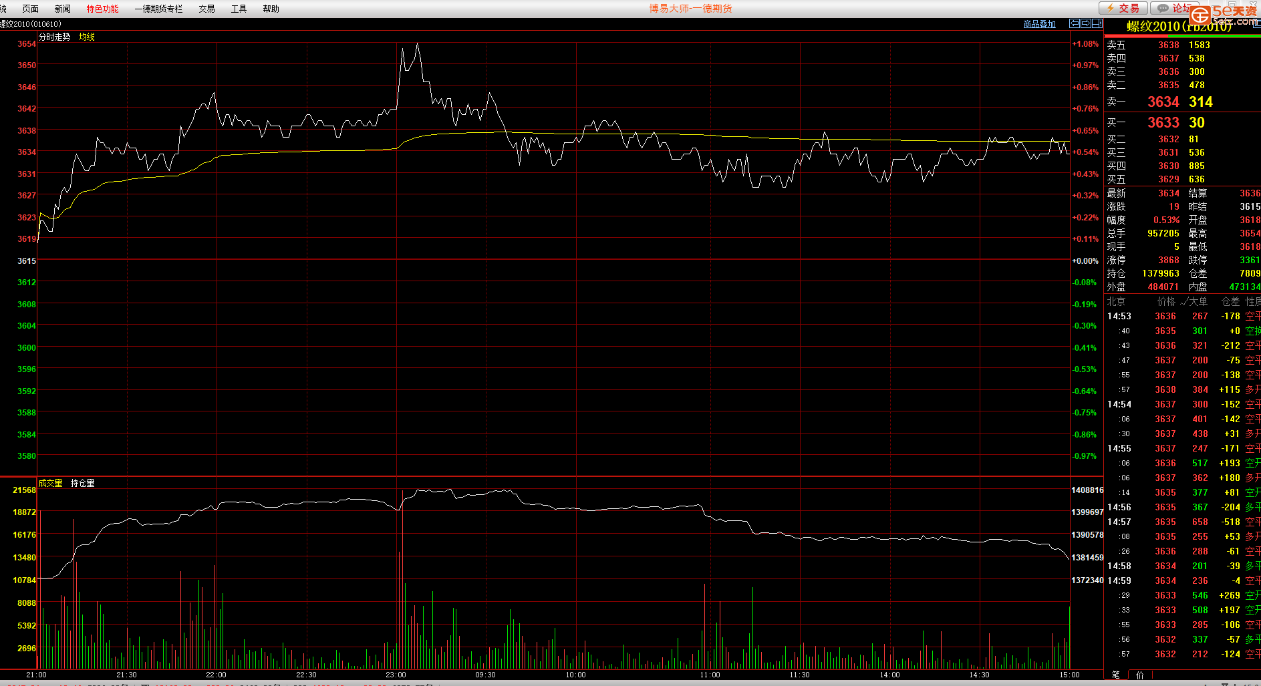
Task: Expand the 帮助 menu
Action: (271, 9)
